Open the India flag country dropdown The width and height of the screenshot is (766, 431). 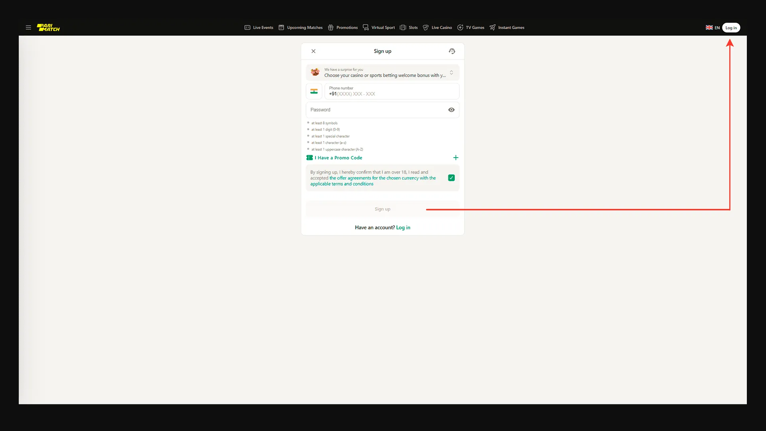click(314, 91)
